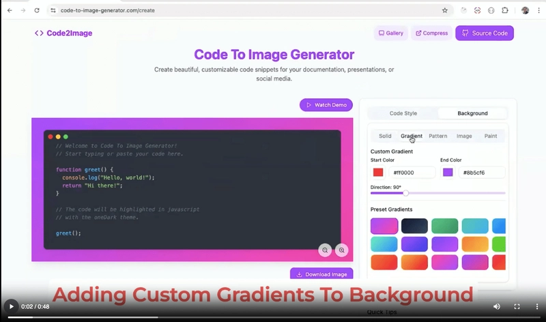This screenshot has width=546, height=322.
Task: Select the Solid background type
Action: click(x=385, y=136)
